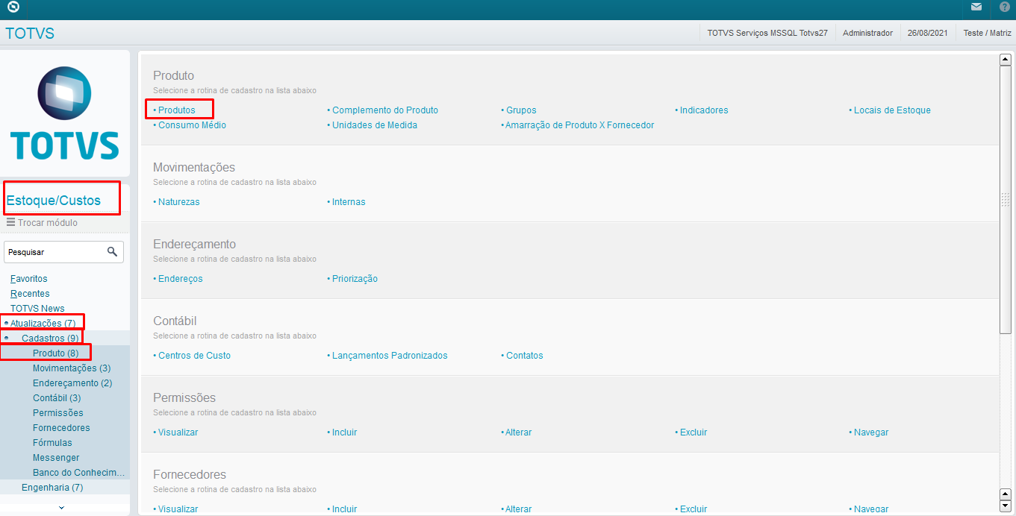Open the Produtos routine link
The image size is (1016, 516).
[x=176, y=110]
